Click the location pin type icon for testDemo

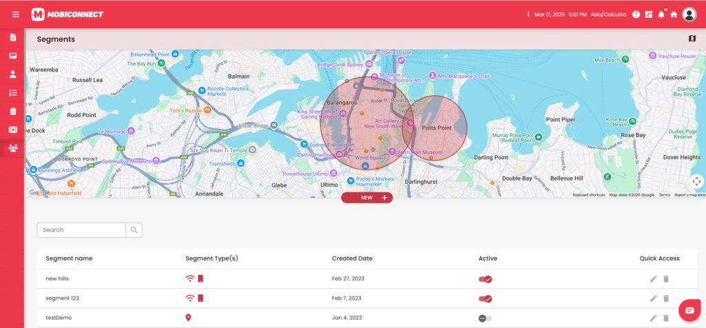tap(189, 318)
